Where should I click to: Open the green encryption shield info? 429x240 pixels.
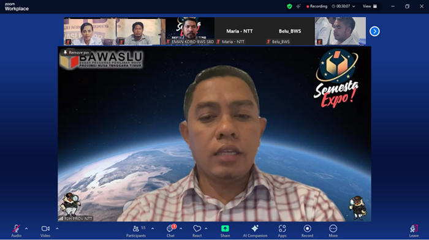[x=289, y=6]
